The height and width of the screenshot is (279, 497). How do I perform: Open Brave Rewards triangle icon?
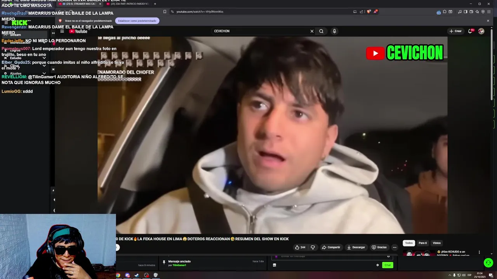tap(375, 12)
